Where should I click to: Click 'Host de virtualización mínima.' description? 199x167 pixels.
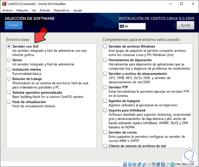[34, 106]
